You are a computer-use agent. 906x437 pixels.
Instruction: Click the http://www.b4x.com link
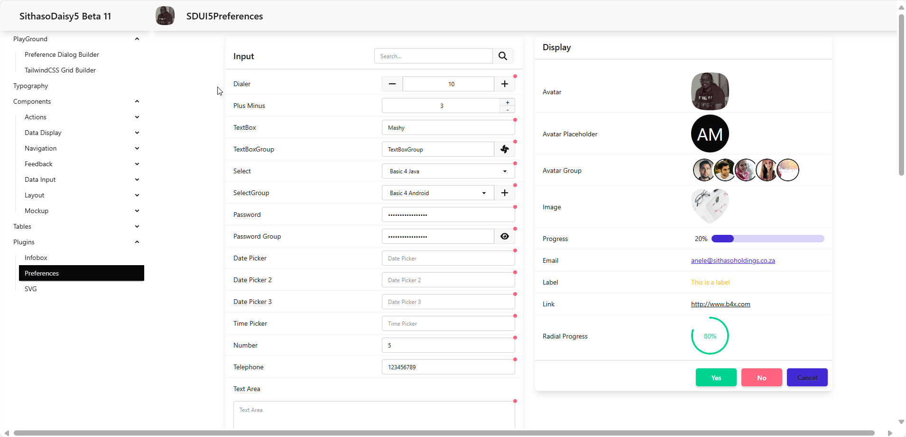721,304
